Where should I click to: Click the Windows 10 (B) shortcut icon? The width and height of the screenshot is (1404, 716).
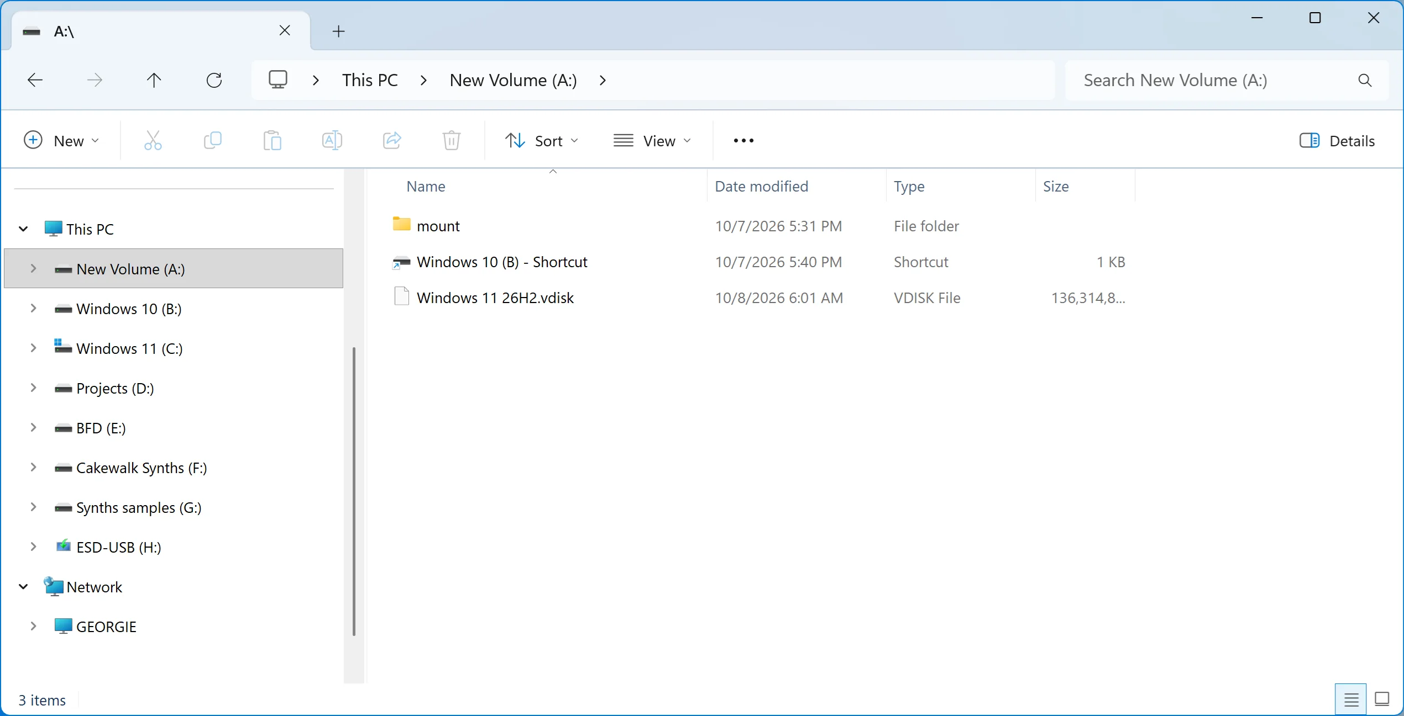tap(401, 262)
